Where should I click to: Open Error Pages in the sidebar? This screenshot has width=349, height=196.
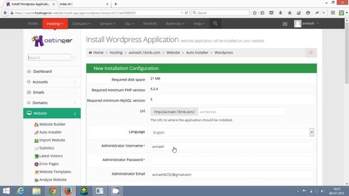(x=46, y=164)
